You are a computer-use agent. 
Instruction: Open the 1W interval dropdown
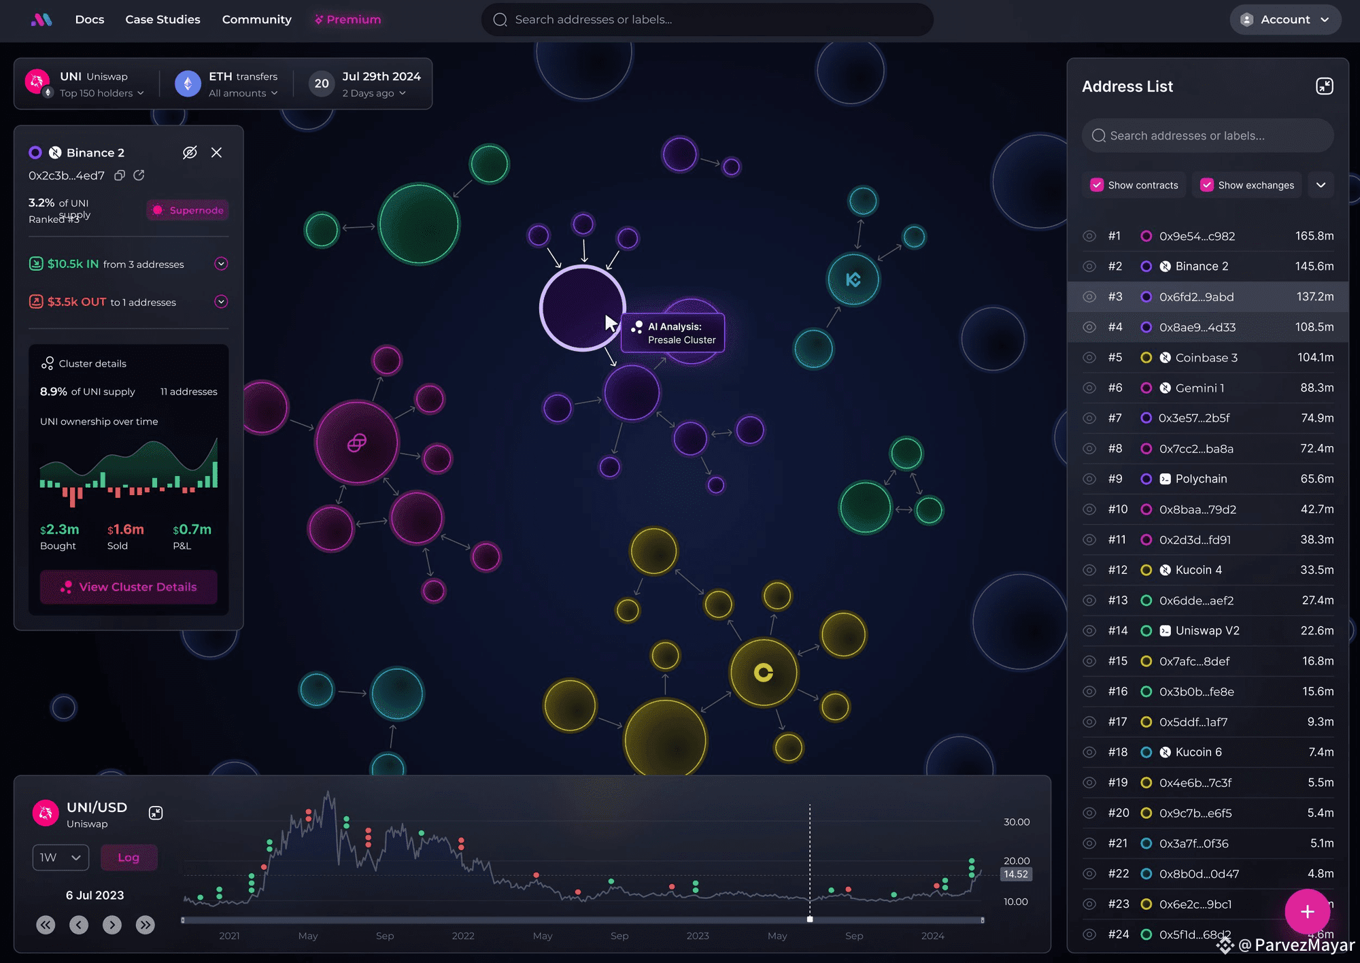pos(61,858)
